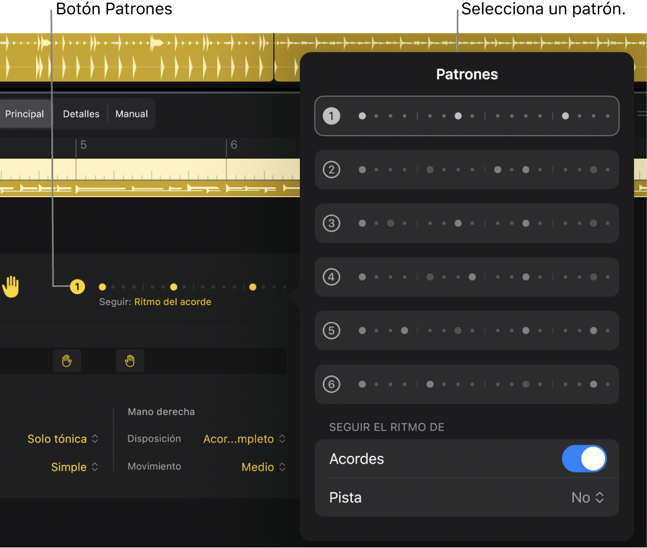
Task: Click the Patrones popover title
Action: tap(467, 74)
